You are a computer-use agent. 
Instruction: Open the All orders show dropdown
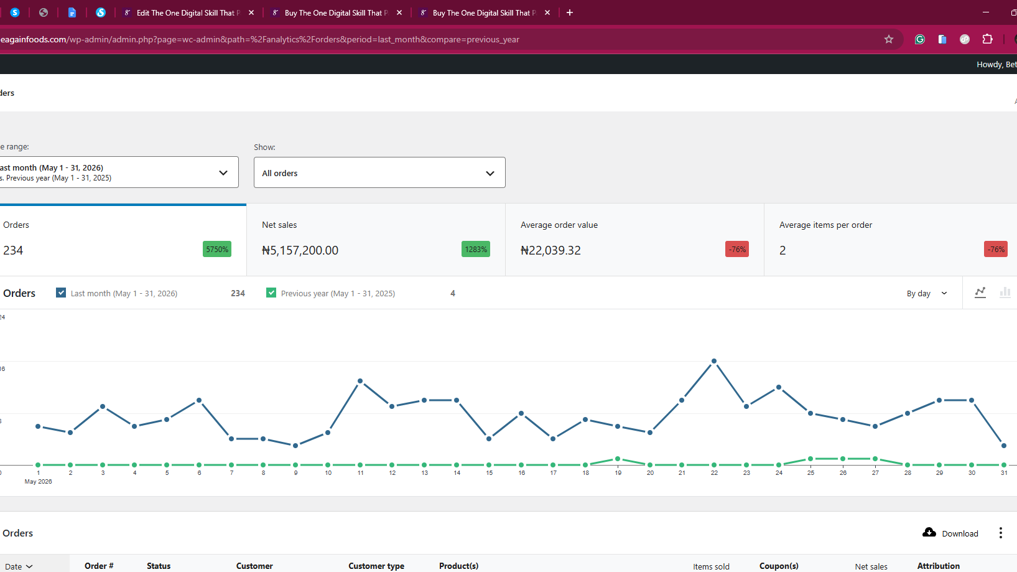(x=379, y=172)
